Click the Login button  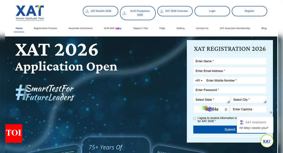[212, 11]
